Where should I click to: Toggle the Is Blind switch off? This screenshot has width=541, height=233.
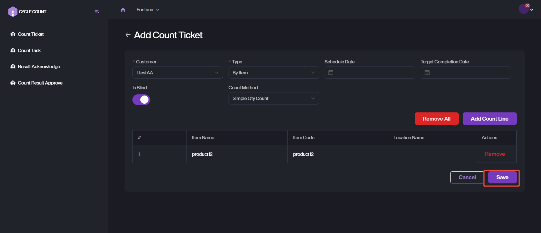pos(141,99)
